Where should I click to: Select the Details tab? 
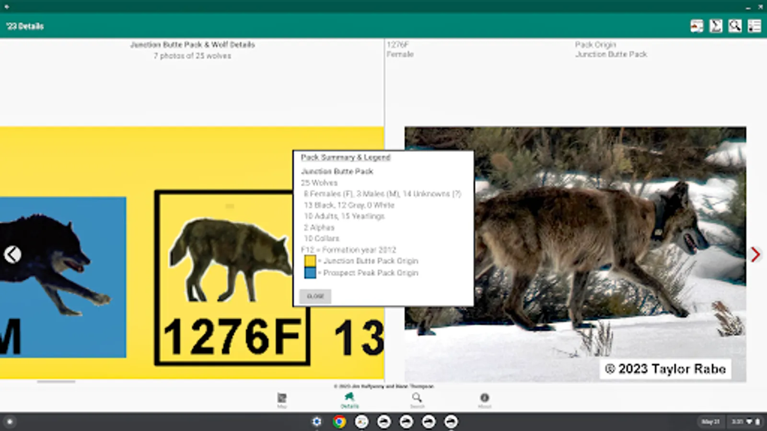(349, 400)
